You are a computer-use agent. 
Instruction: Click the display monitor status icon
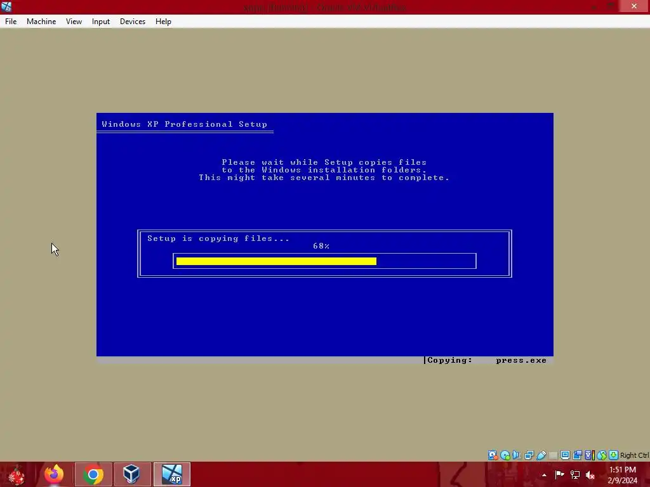point(565,455)
